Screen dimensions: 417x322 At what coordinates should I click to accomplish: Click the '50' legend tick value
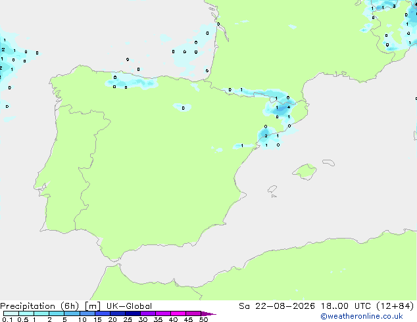click(x=203, y=319)
